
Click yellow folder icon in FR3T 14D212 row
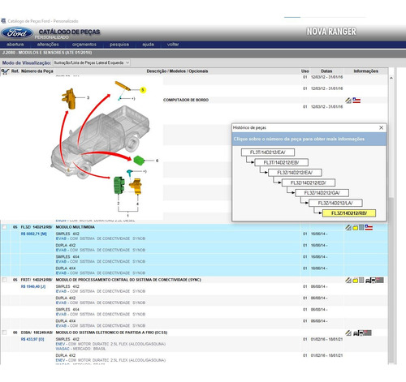355,281
